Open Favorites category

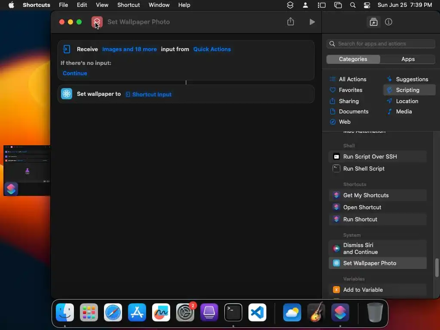click(x=346, y=90)
